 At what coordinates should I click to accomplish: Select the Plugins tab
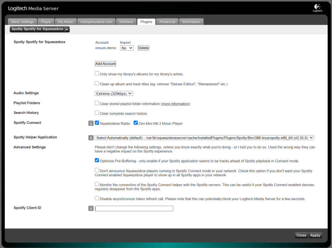coord(146,22)
